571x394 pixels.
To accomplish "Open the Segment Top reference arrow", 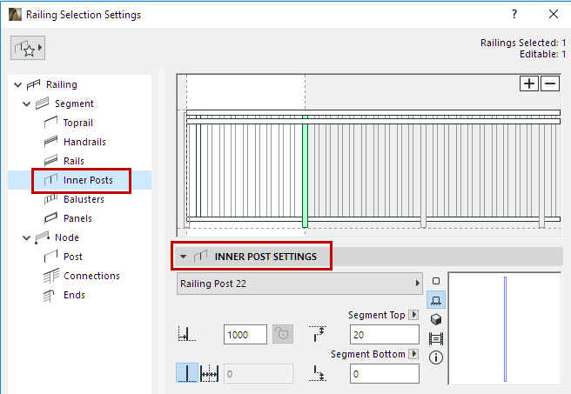I will (413, 315).
